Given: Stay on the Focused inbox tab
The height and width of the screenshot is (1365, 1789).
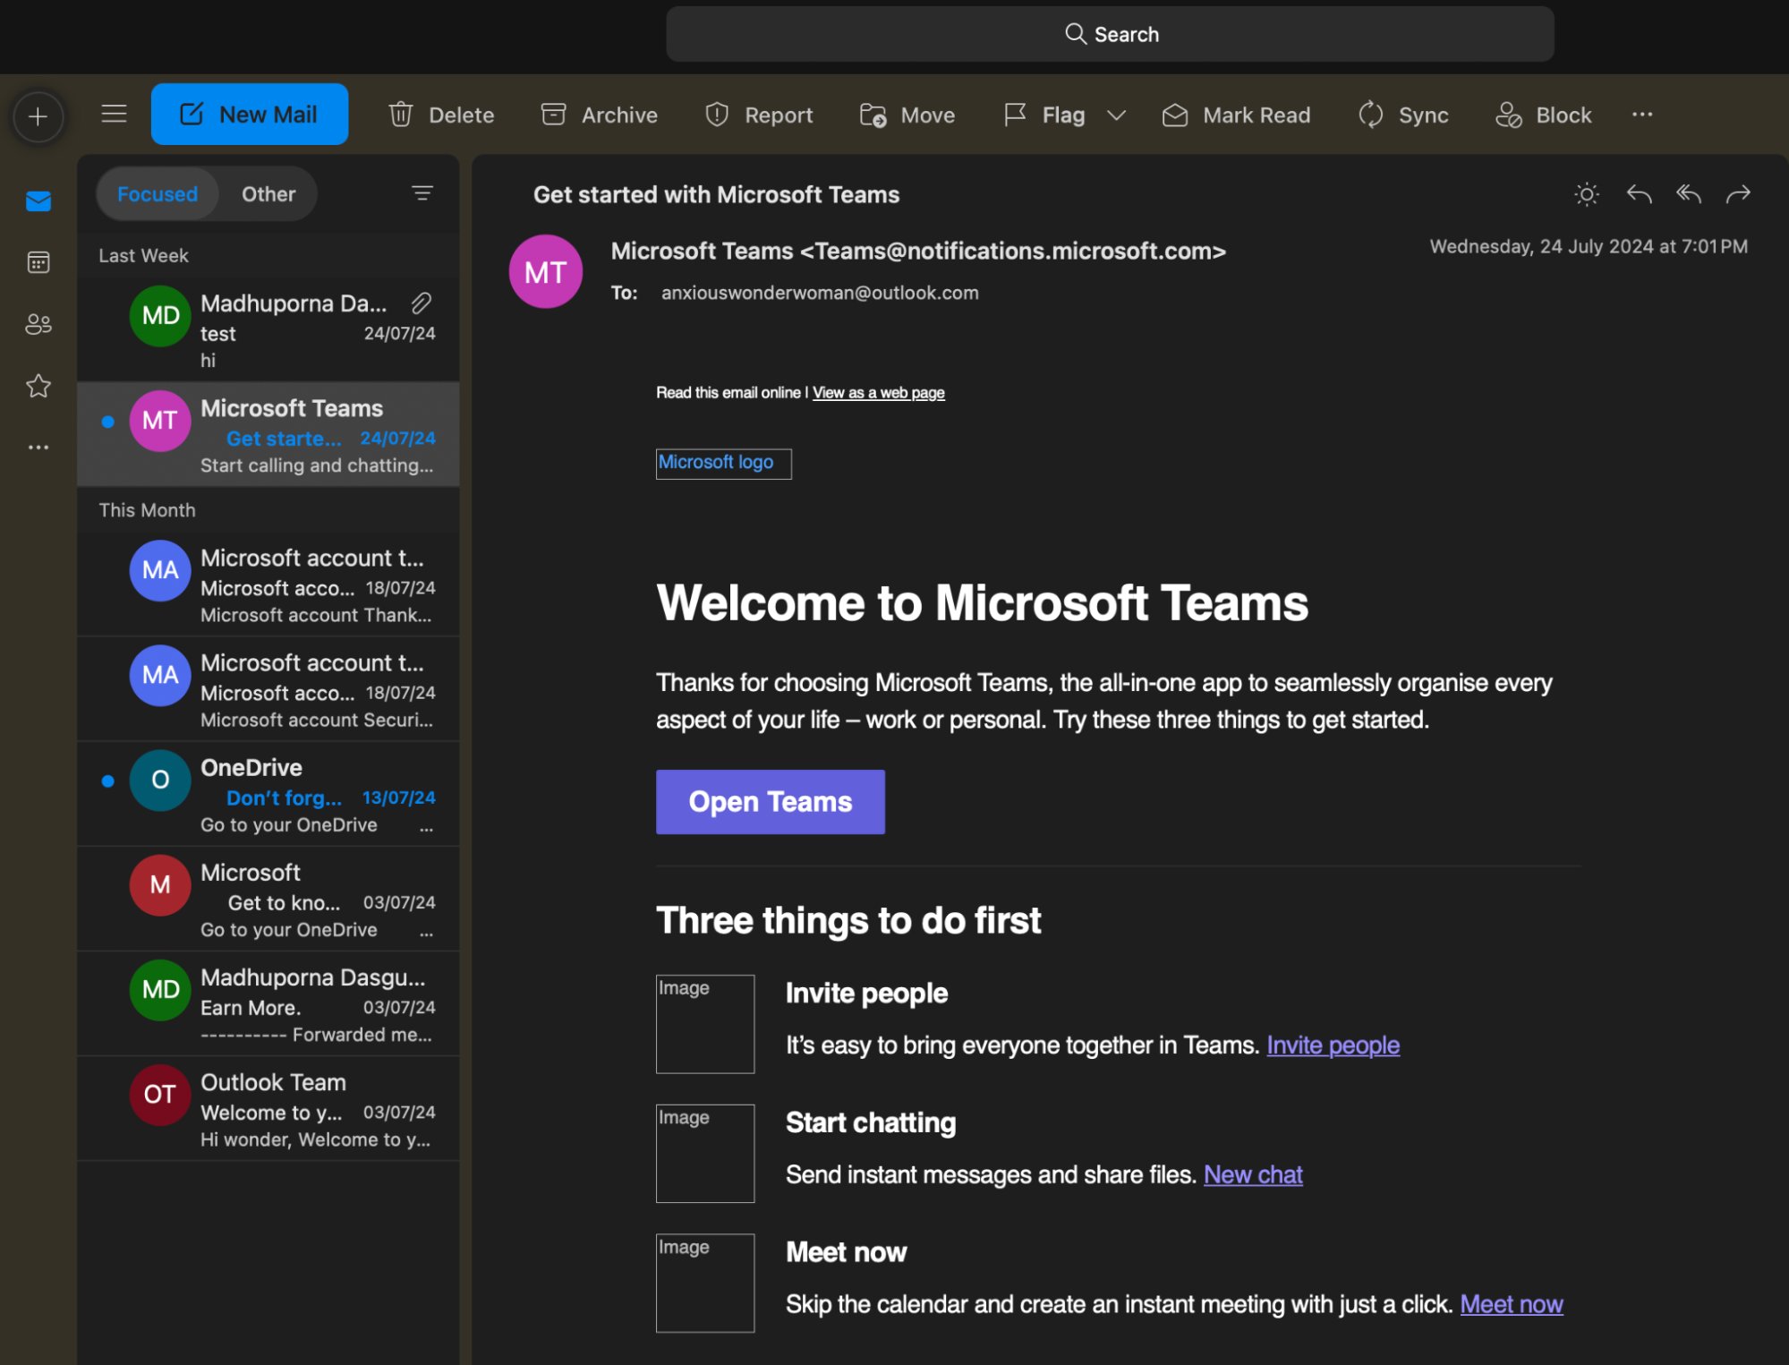Looking at the screenshot, I should pos(157,193).
